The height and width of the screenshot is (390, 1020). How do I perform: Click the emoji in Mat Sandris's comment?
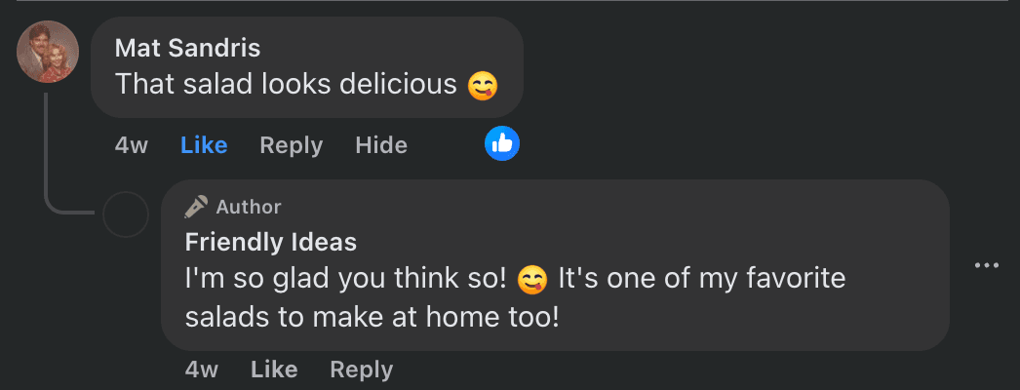pos(483,85)
